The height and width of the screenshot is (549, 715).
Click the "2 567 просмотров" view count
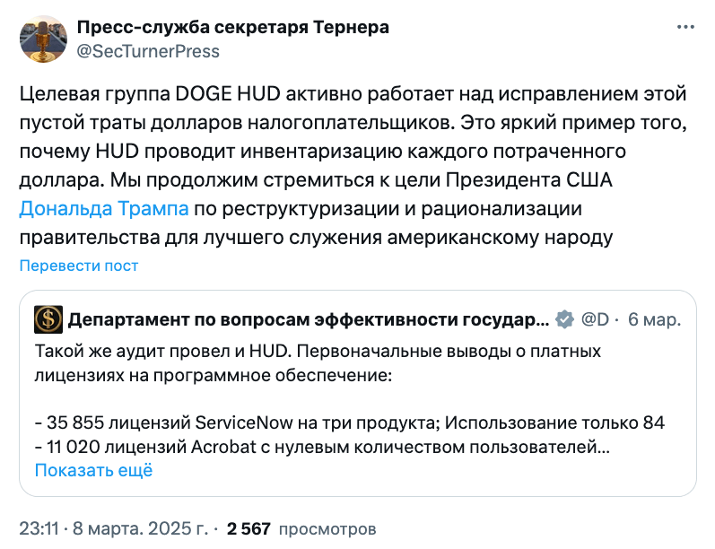pyautogui.click(x=301, y=529)
